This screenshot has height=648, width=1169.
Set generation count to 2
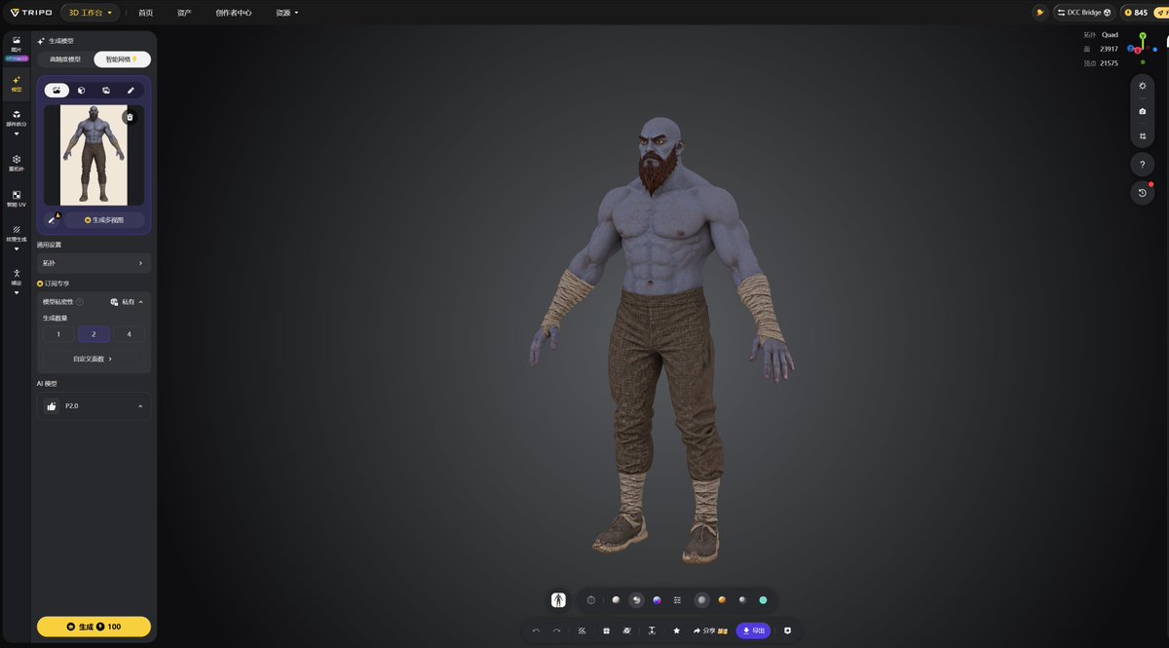pyautogui.click(x=94, y=334)
